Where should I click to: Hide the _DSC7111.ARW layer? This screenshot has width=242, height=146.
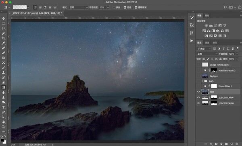pyautogui.click(x=198, y=98)
